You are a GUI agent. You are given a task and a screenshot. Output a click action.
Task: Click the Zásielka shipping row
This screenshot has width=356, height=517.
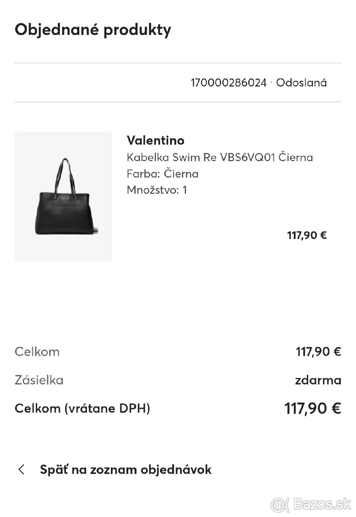[40, 380]
